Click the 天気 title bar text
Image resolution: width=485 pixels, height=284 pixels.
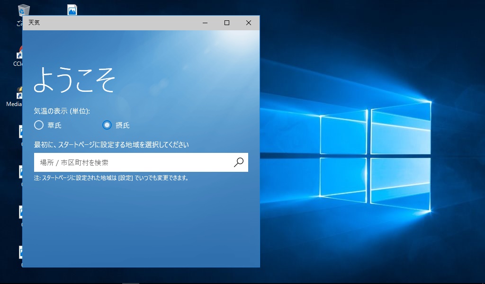coord(34,23)
